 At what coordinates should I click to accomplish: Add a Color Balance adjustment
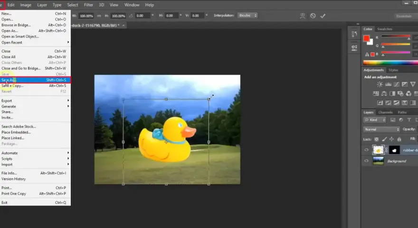click(384, 94)
